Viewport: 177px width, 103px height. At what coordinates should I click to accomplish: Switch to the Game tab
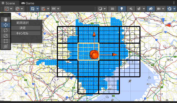point(28,3)
